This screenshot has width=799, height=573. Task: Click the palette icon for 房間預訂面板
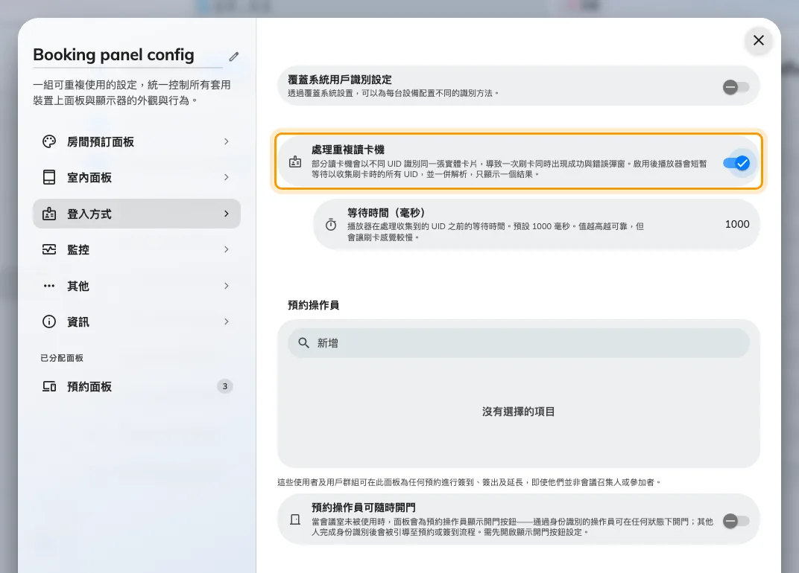49,141
